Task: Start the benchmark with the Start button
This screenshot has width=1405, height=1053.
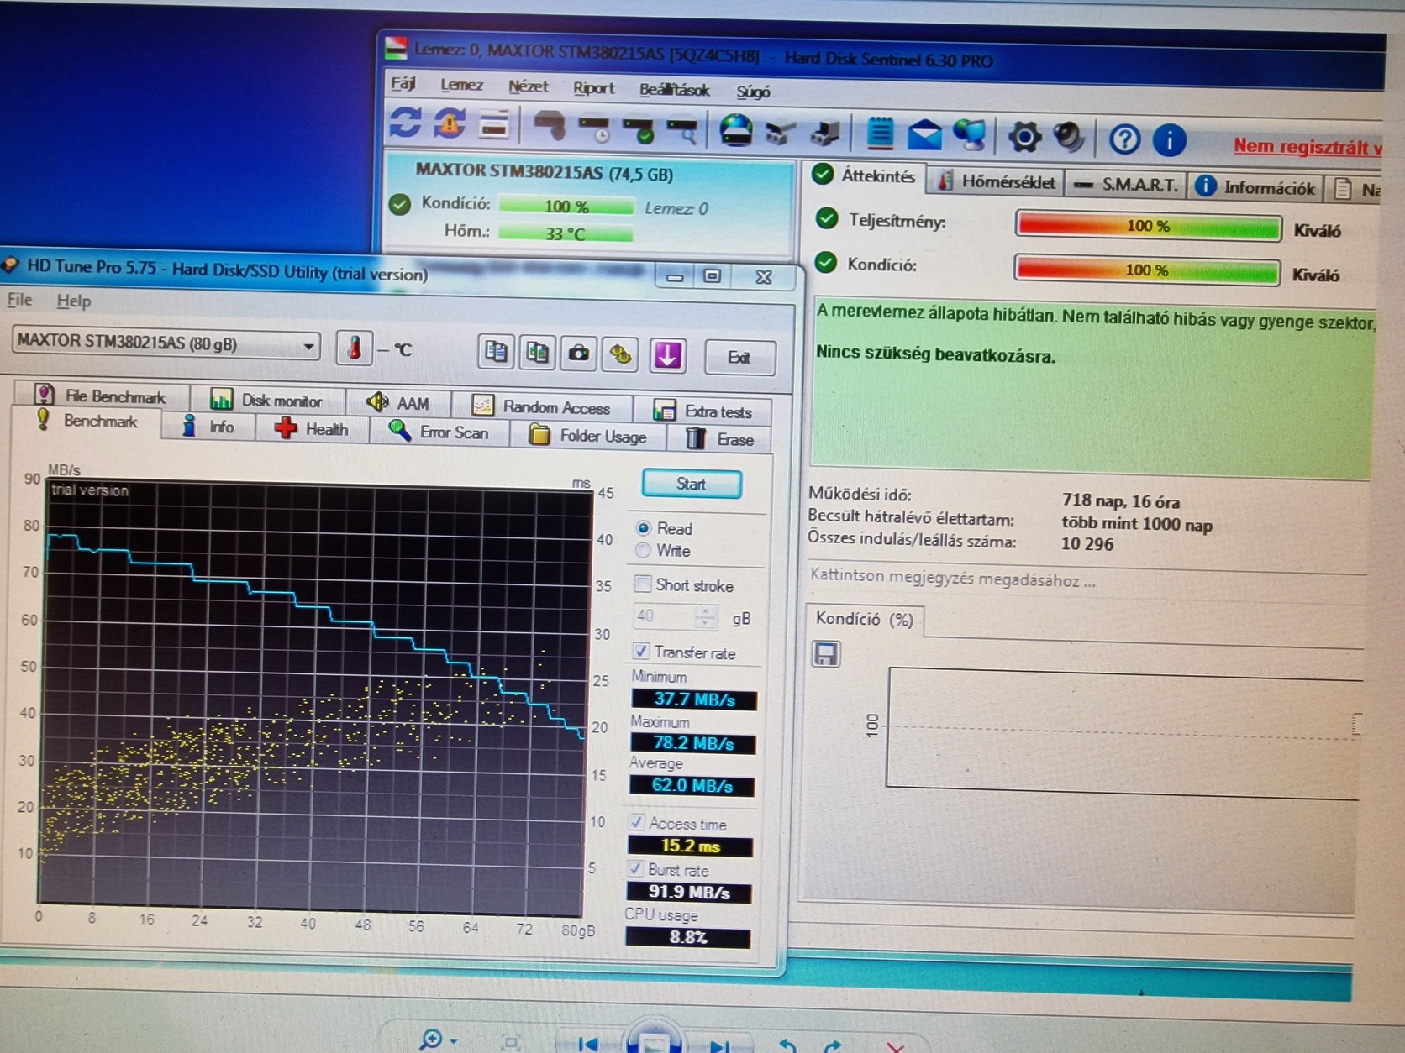Action: [692, 484]
